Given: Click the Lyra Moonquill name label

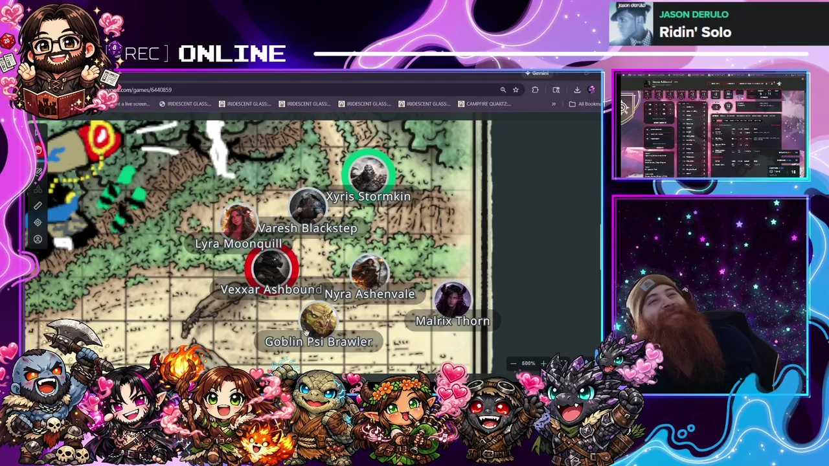Looking at the screenshot, I should tap(238, 243).
